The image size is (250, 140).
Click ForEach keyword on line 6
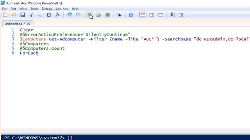click(29, 53)
